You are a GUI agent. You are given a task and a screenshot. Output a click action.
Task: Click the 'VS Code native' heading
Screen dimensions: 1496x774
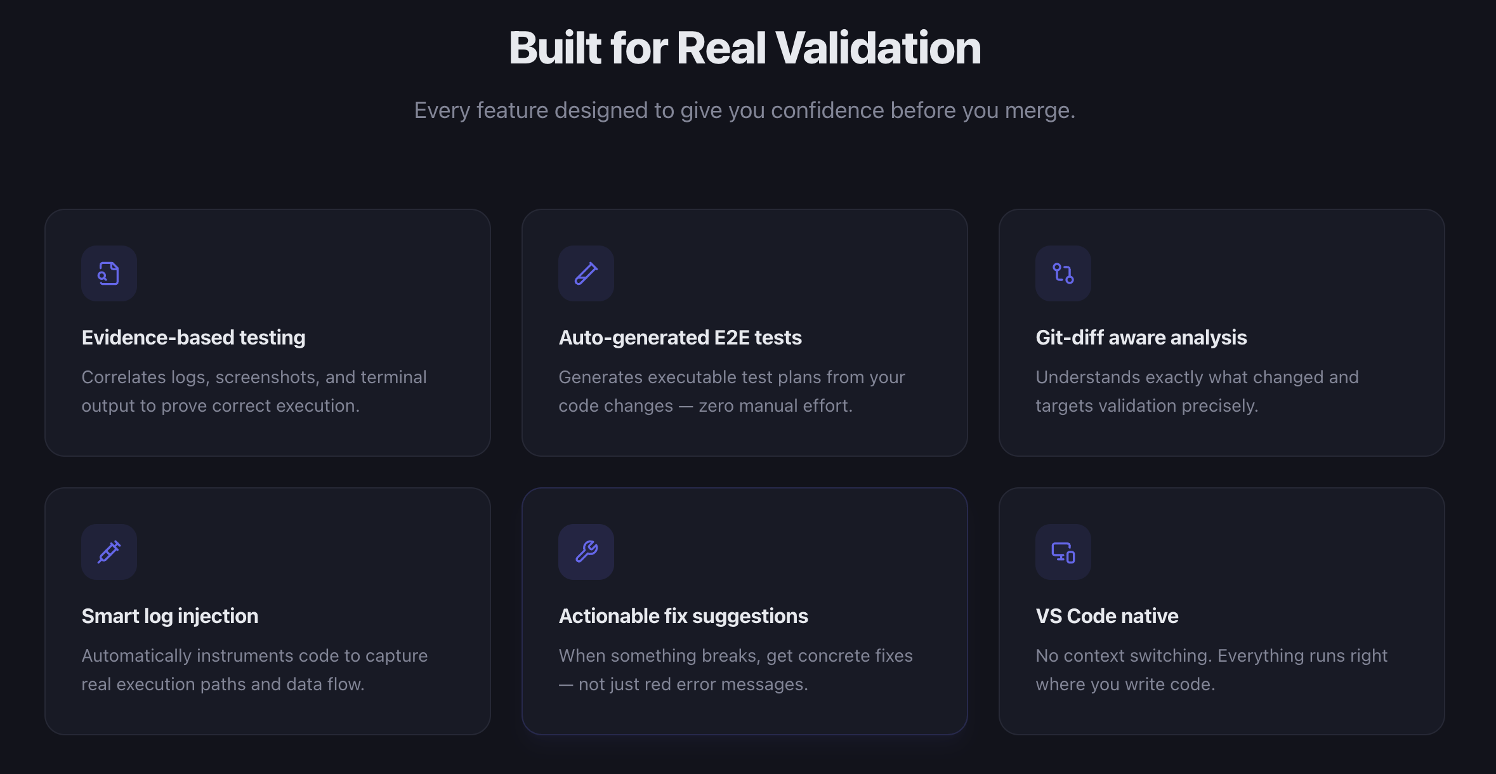click(1106, 616)
